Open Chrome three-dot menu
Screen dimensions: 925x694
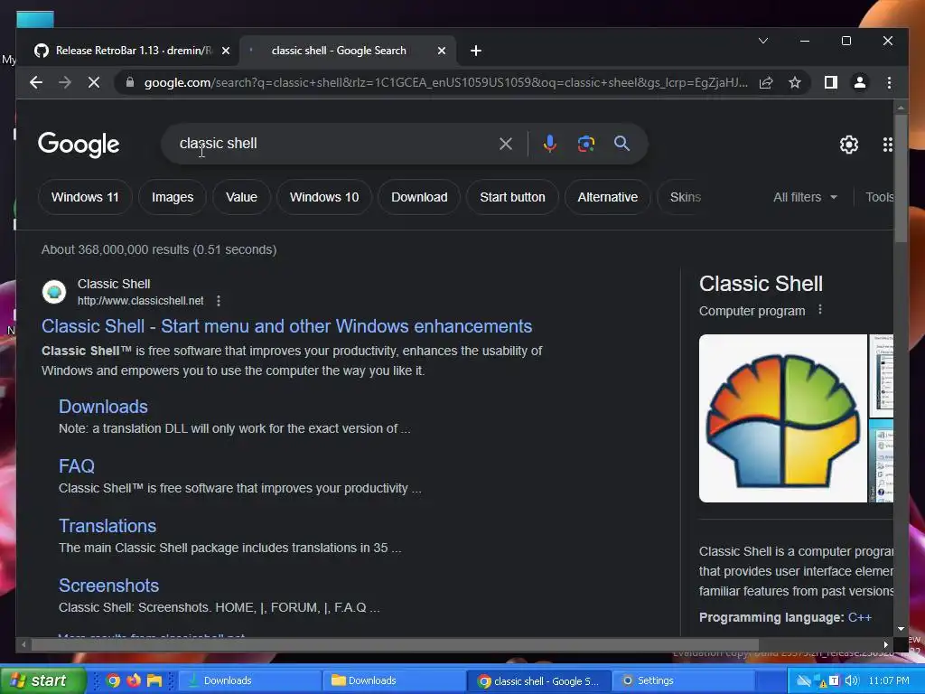pyautogui.click(x=889, y=82)
